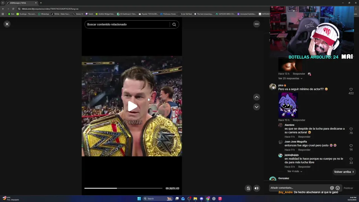Viewport: 359px width, 202px height.
Task: Open the image thumbnail above Ver 25 respuestas
Action: 290,65
